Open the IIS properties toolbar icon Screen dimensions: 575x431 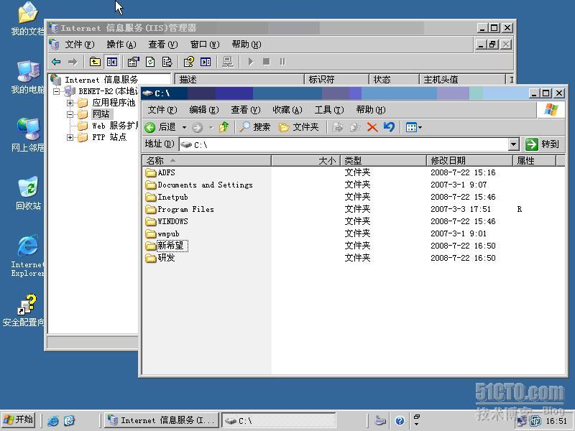click(x=134, y=62)
